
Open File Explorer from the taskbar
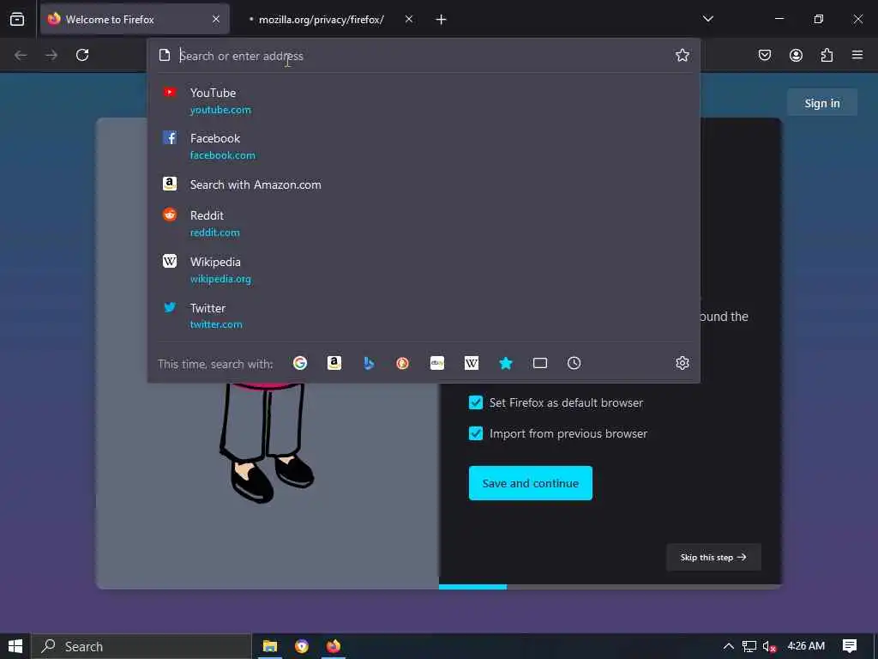(x=270, y=646)
